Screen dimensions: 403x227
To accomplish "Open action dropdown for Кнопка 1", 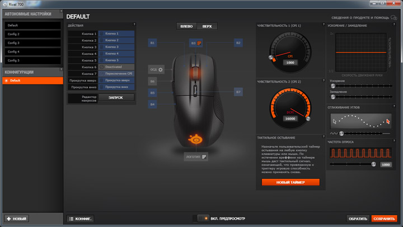I will pyautogui.click(x=116, y=34).
